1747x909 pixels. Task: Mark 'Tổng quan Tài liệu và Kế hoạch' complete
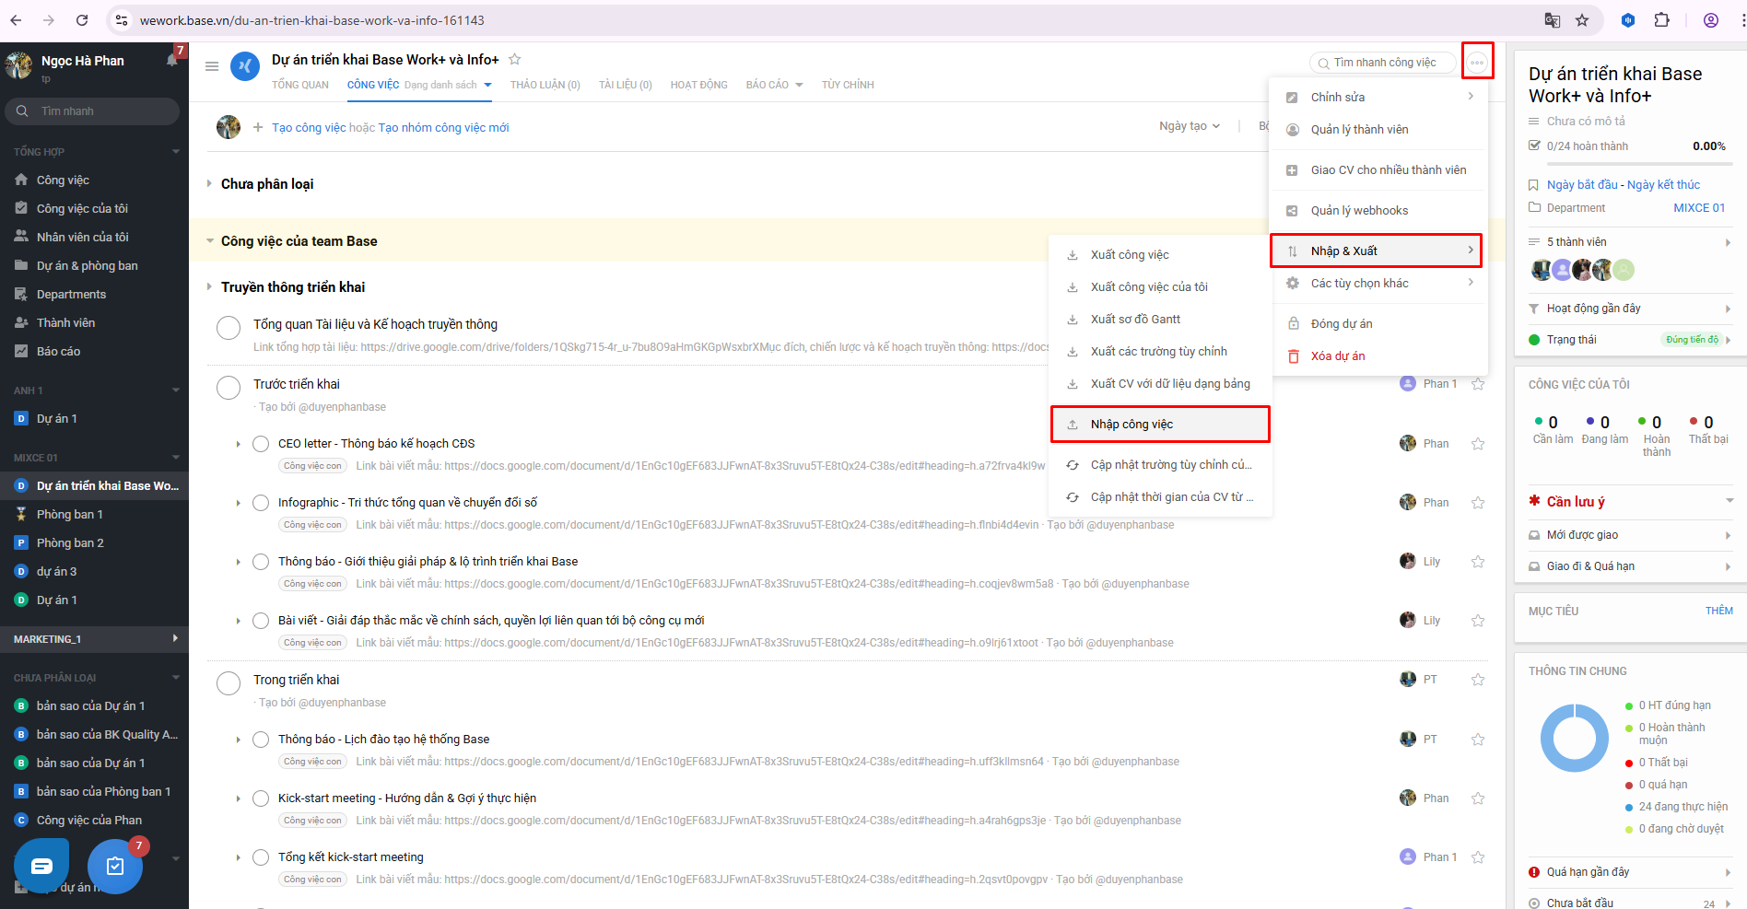(229, 327)
